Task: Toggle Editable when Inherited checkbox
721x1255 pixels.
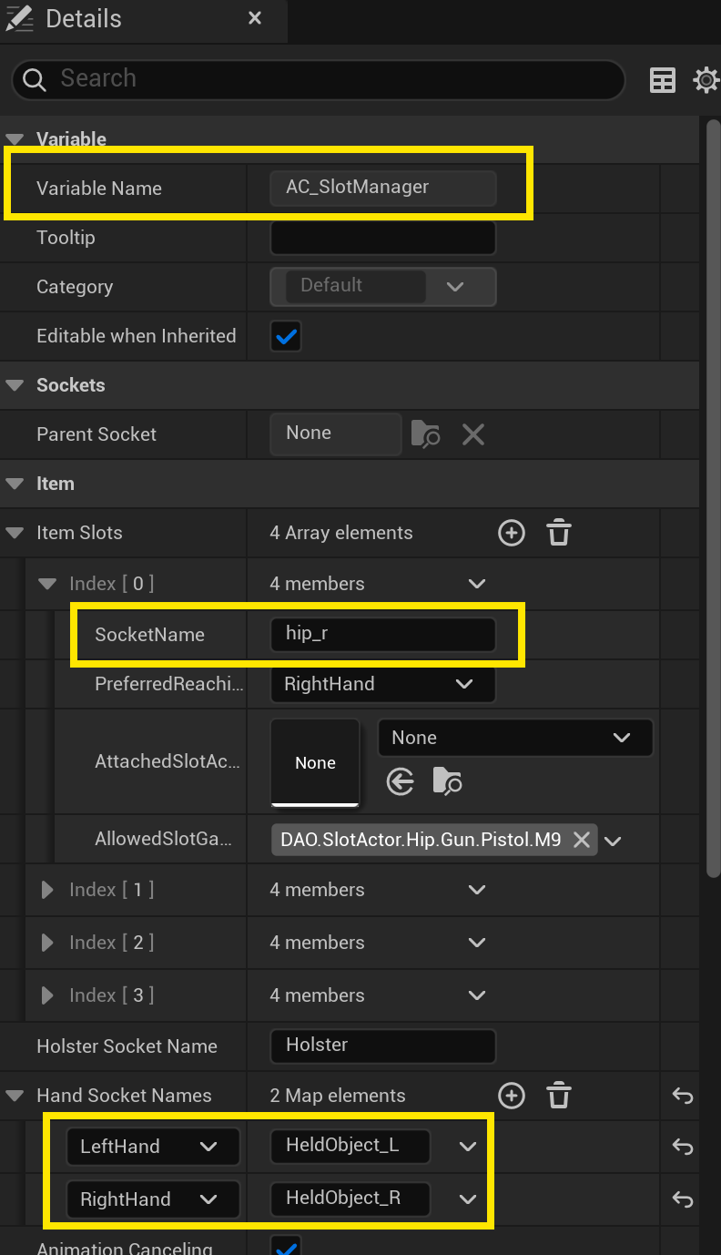Action: point(286,336)
